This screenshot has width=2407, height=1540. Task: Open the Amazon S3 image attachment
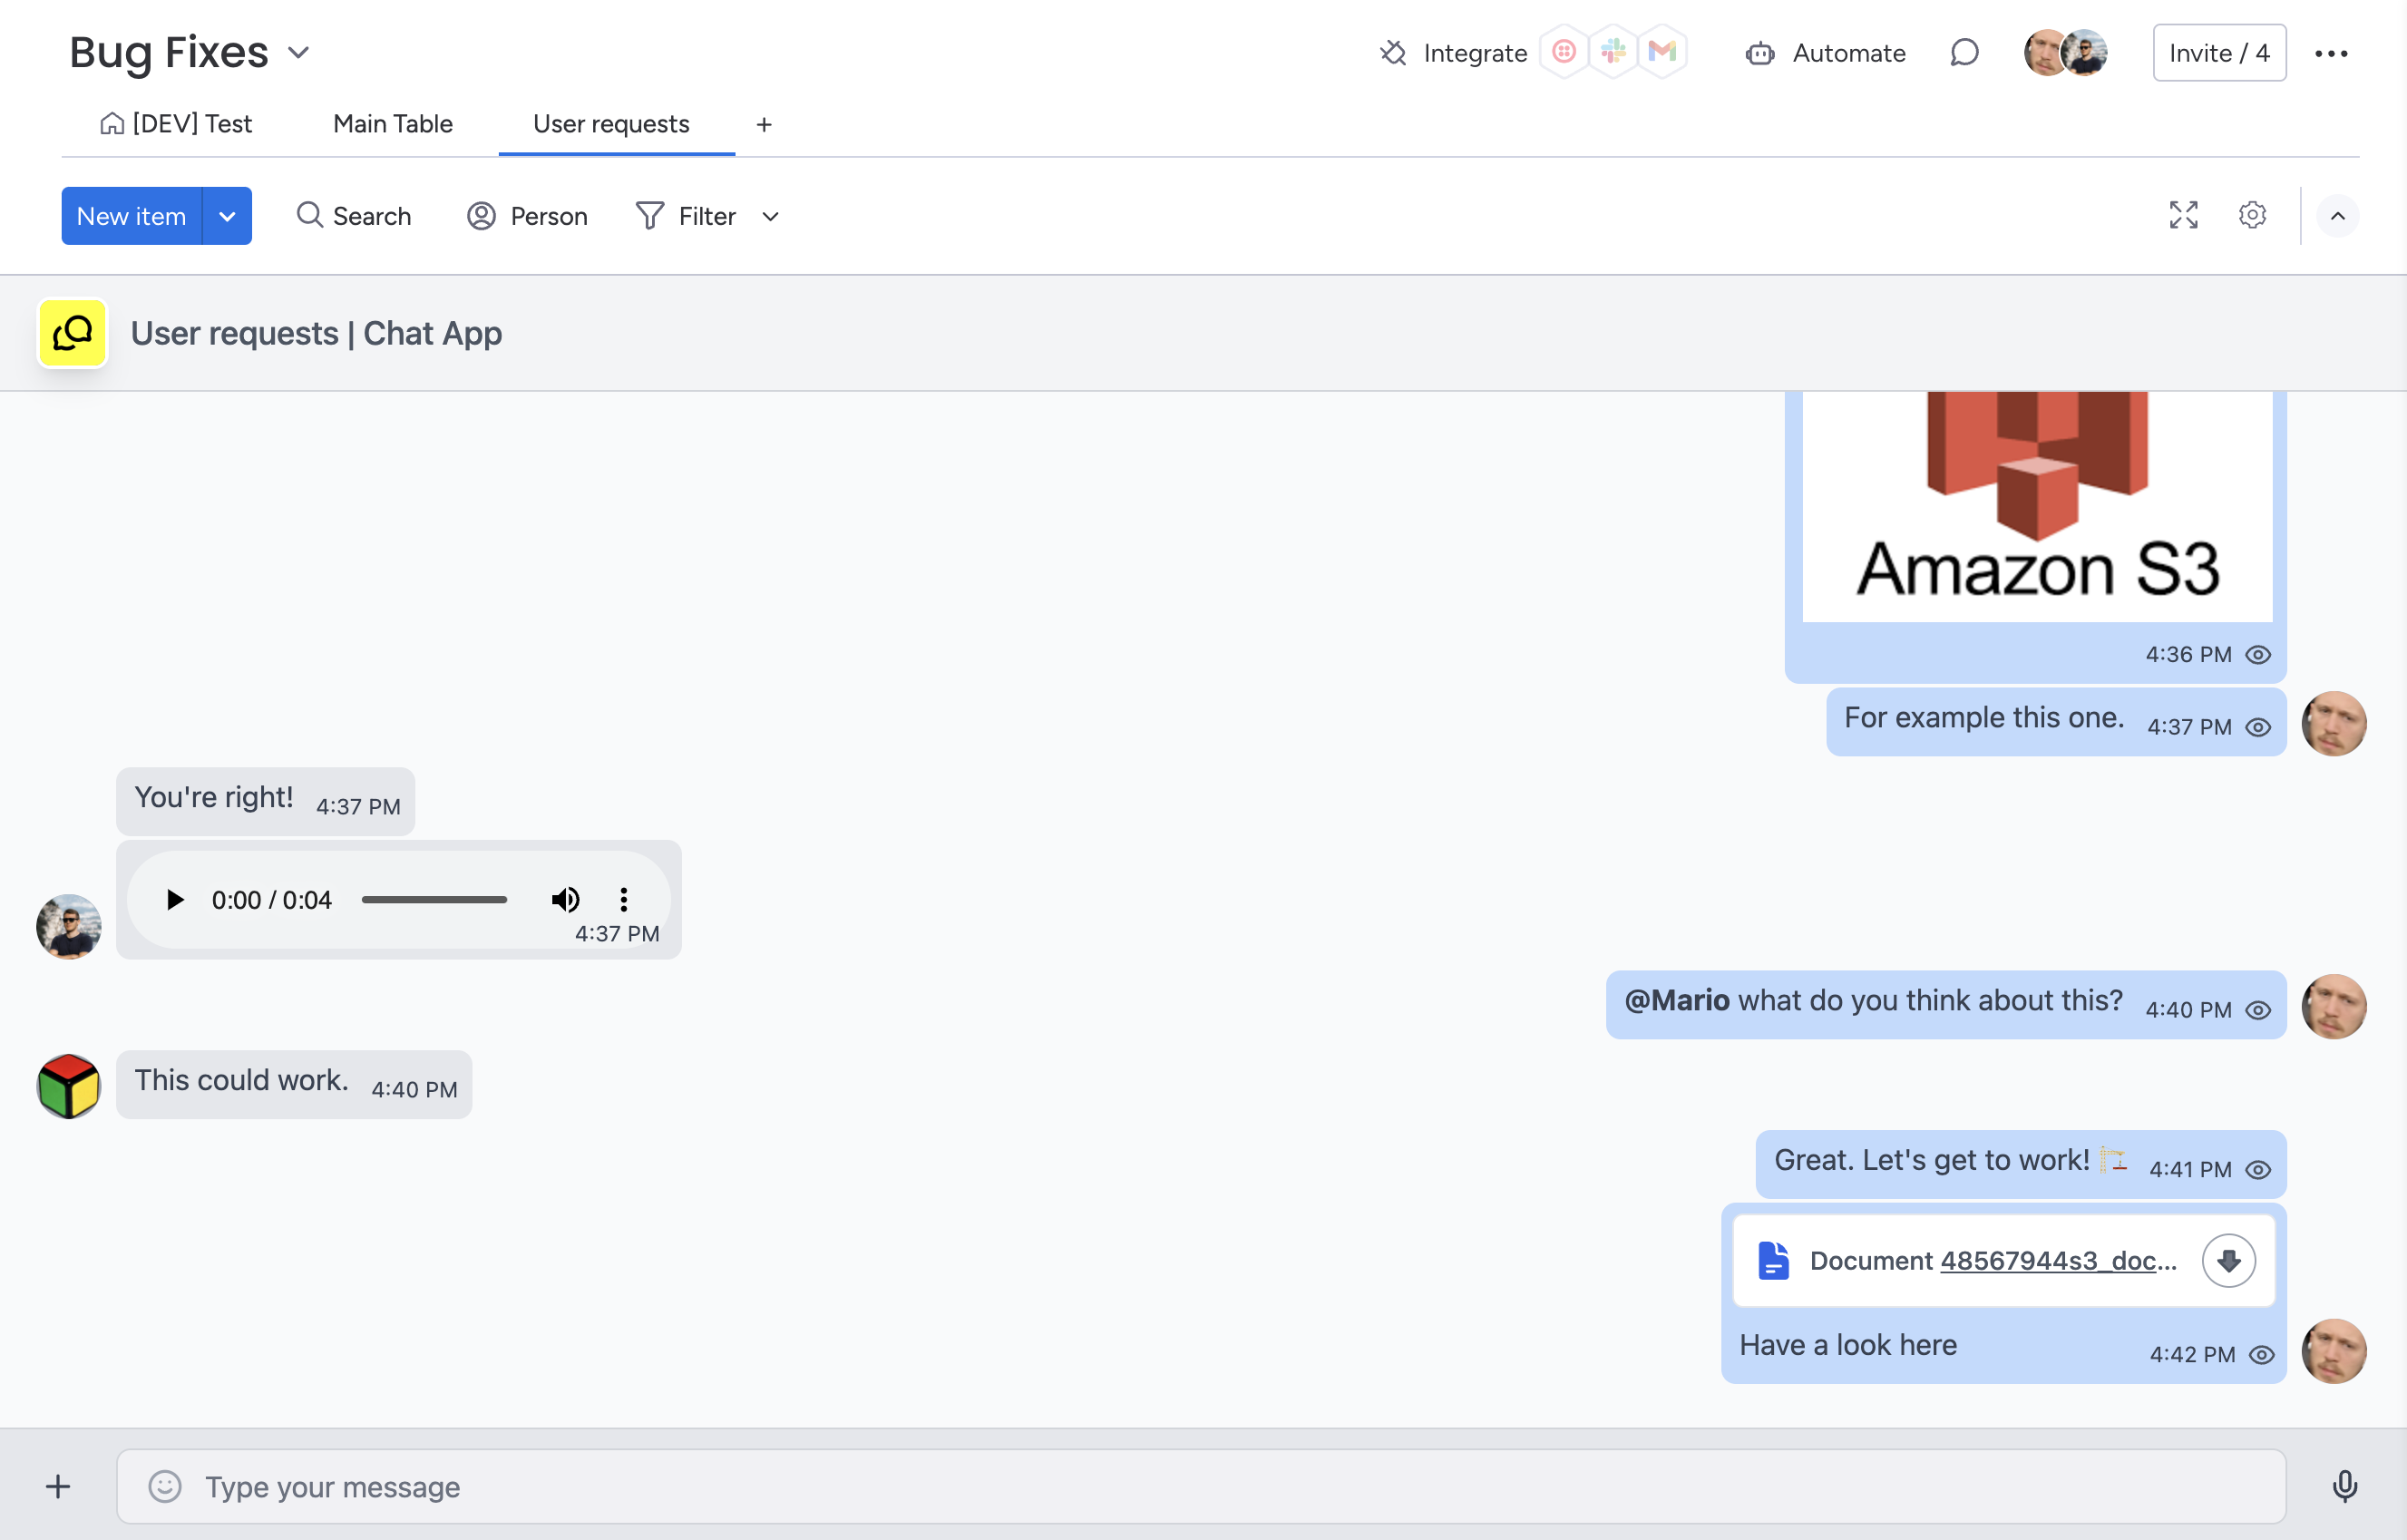[x=2036, y=506]
